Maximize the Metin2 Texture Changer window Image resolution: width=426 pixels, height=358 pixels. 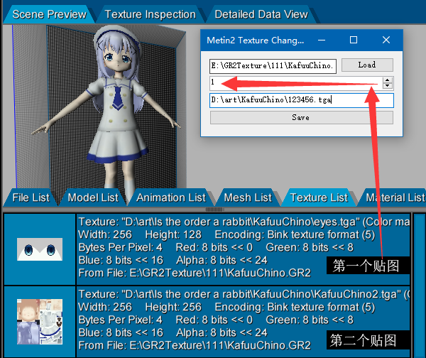click(354, 40)
